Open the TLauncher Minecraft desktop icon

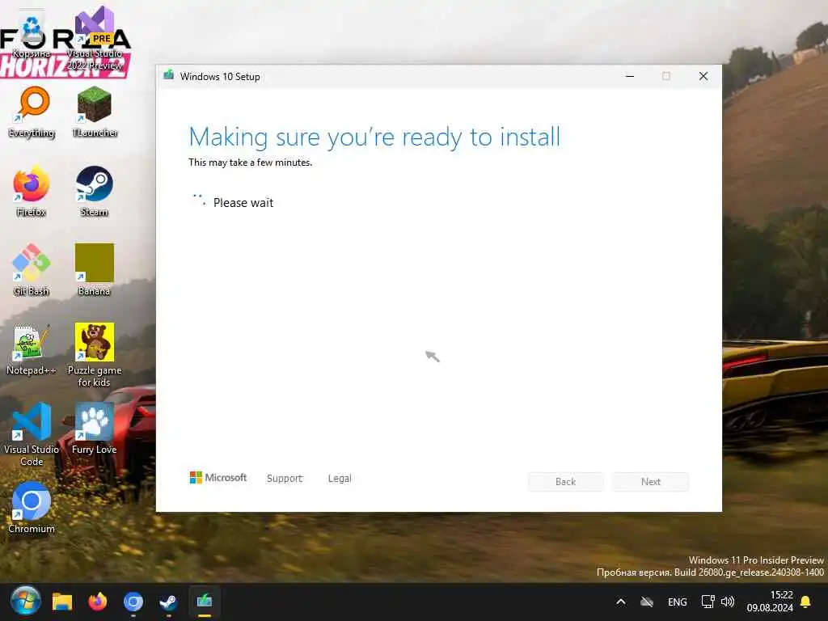click(x=95, y=112)
